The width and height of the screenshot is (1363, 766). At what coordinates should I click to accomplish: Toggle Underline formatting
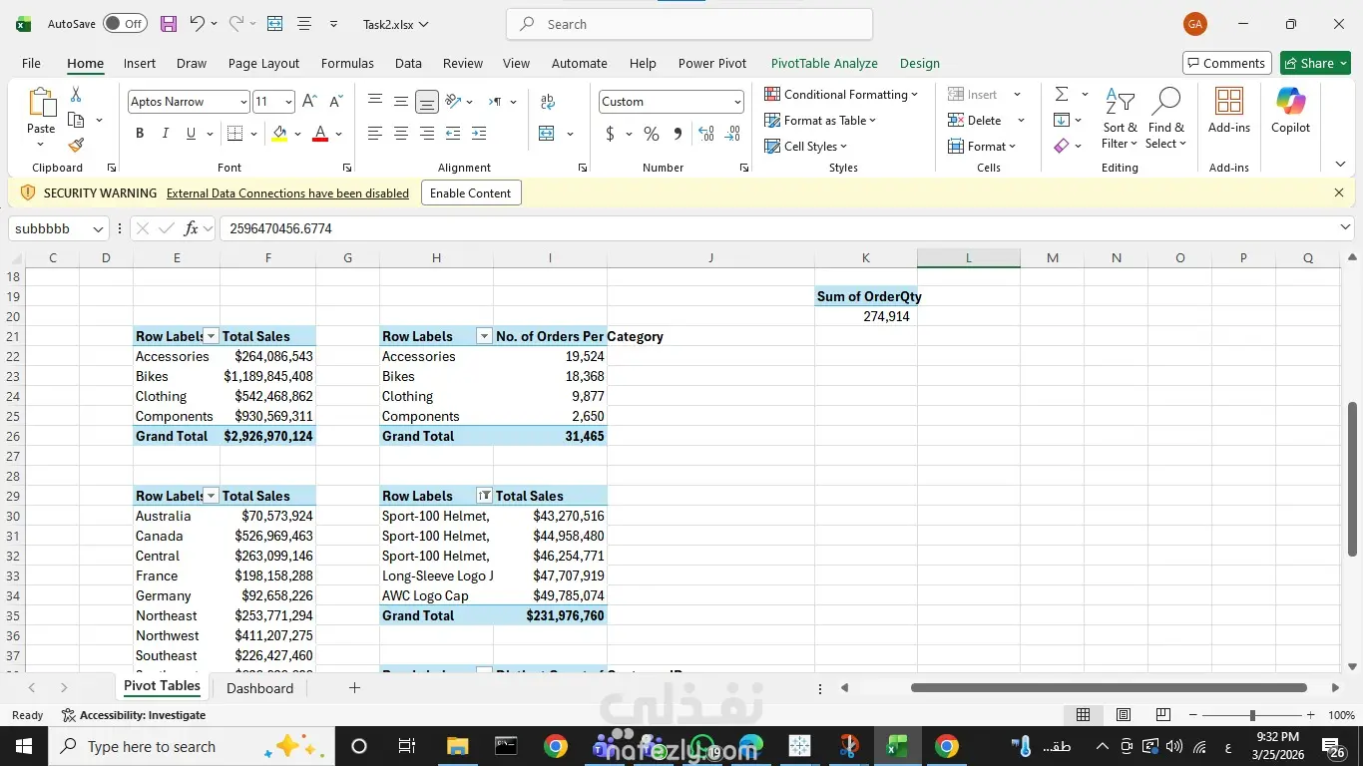point(191,134)
